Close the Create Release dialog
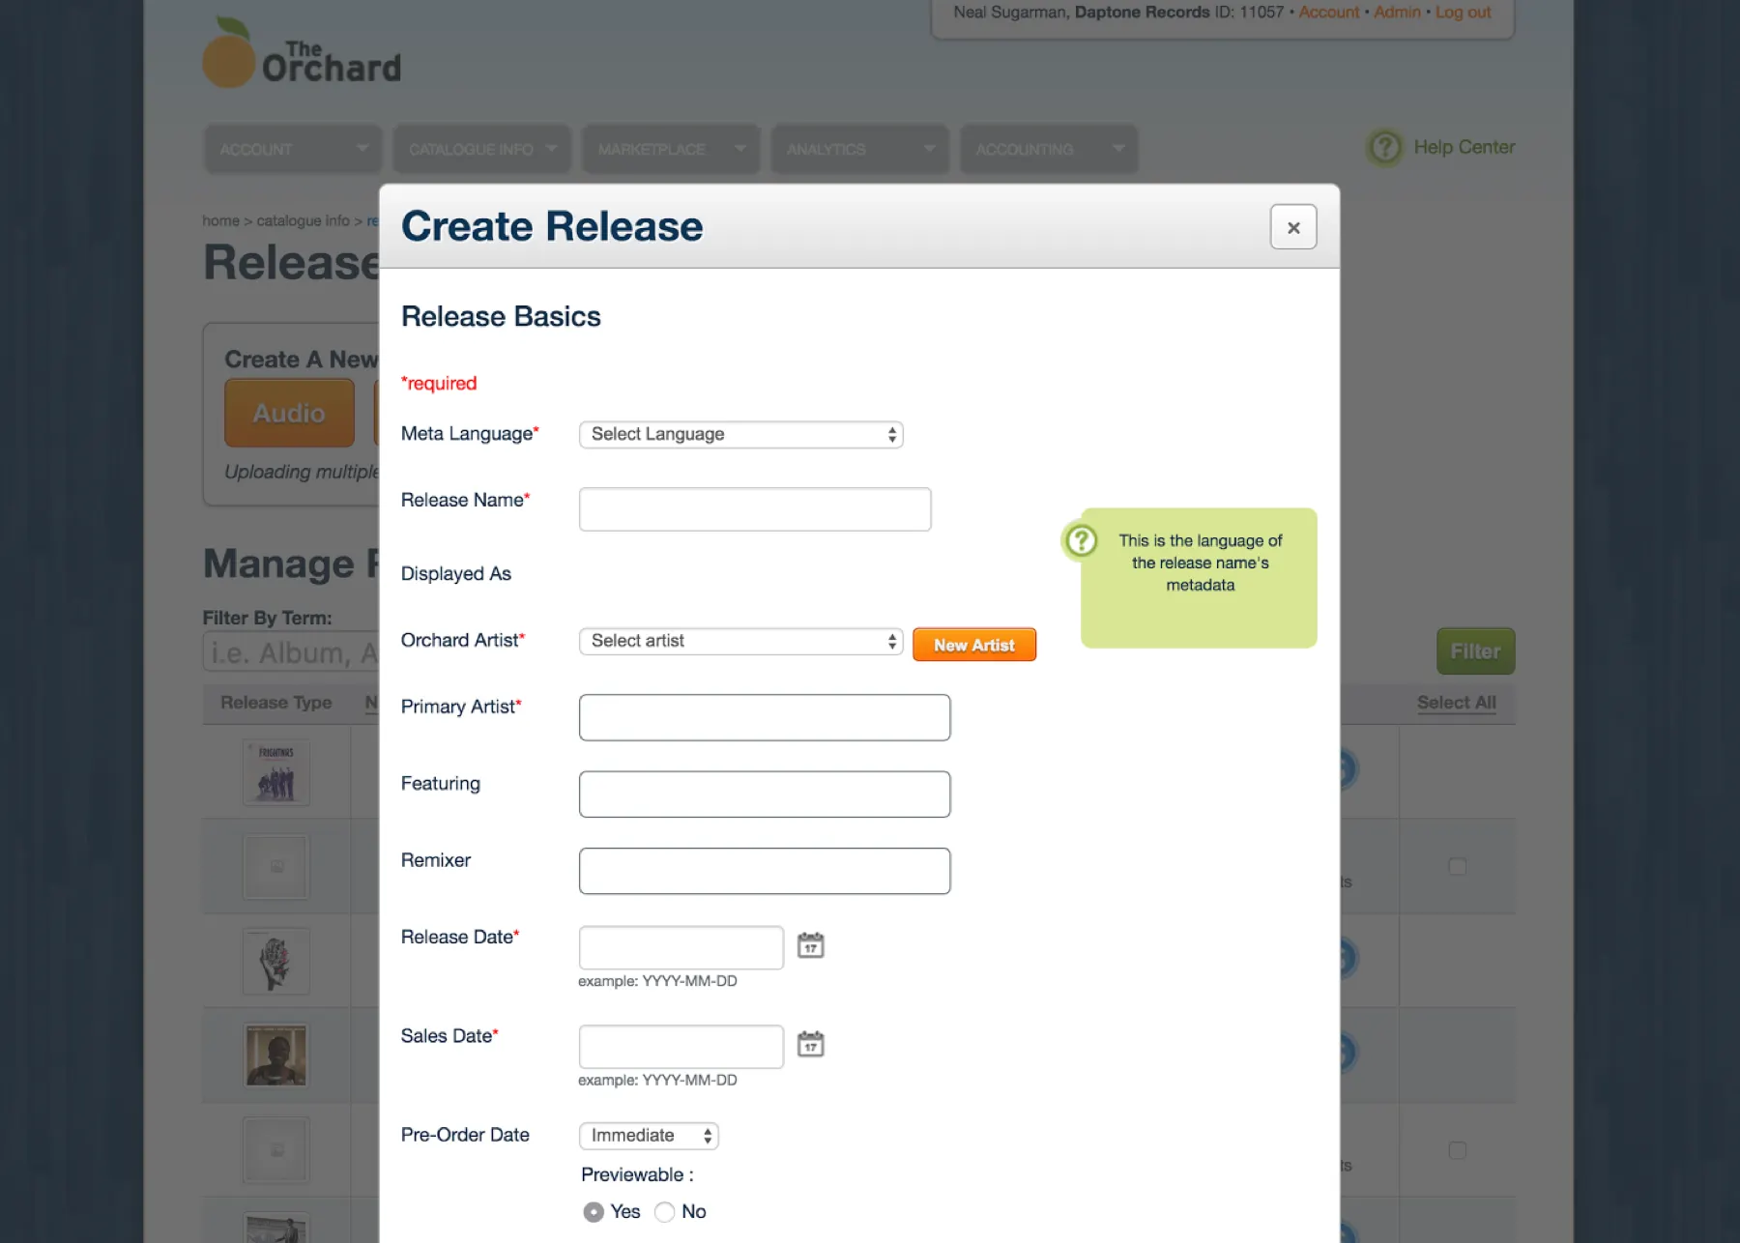The image size is (1740, 1243). [1293, 227]
